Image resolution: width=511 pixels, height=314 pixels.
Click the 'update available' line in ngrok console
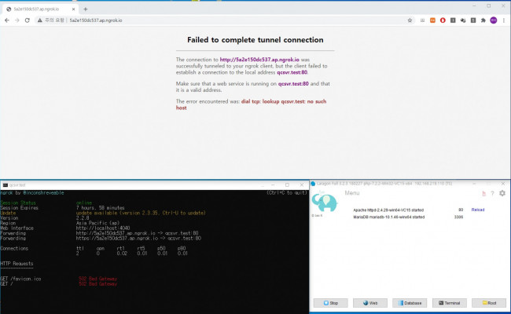tap(141, 214)
